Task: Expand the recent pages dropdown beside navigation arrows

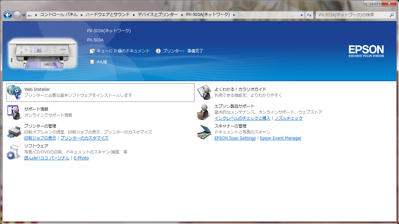Action: pos(25,15)
